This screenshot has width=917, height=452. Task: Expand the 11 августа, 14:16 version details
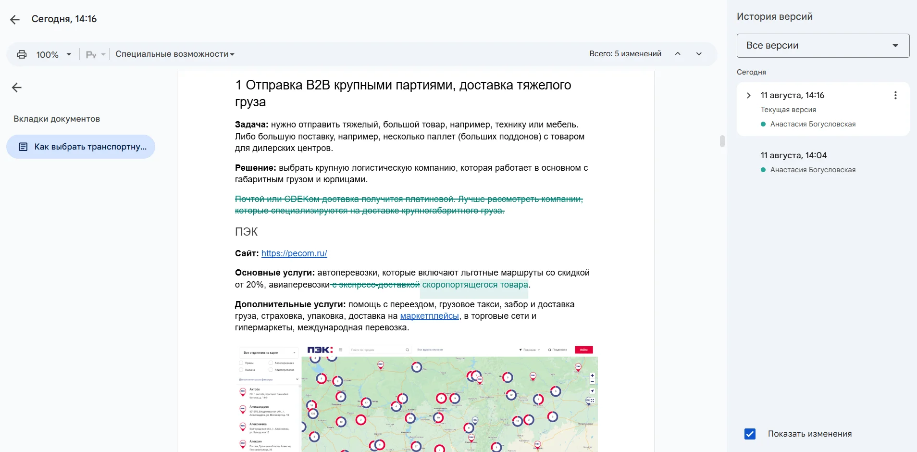click(x=748, y=95)
